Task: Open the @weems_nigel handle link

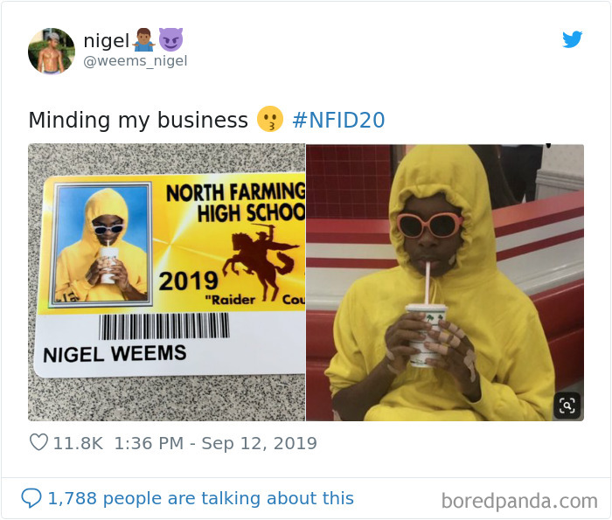Action: pyautogui.click(x=136, y=61)
